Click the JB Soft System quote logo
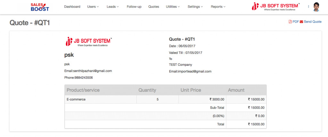The image size is (328, 137). (88, 42)
